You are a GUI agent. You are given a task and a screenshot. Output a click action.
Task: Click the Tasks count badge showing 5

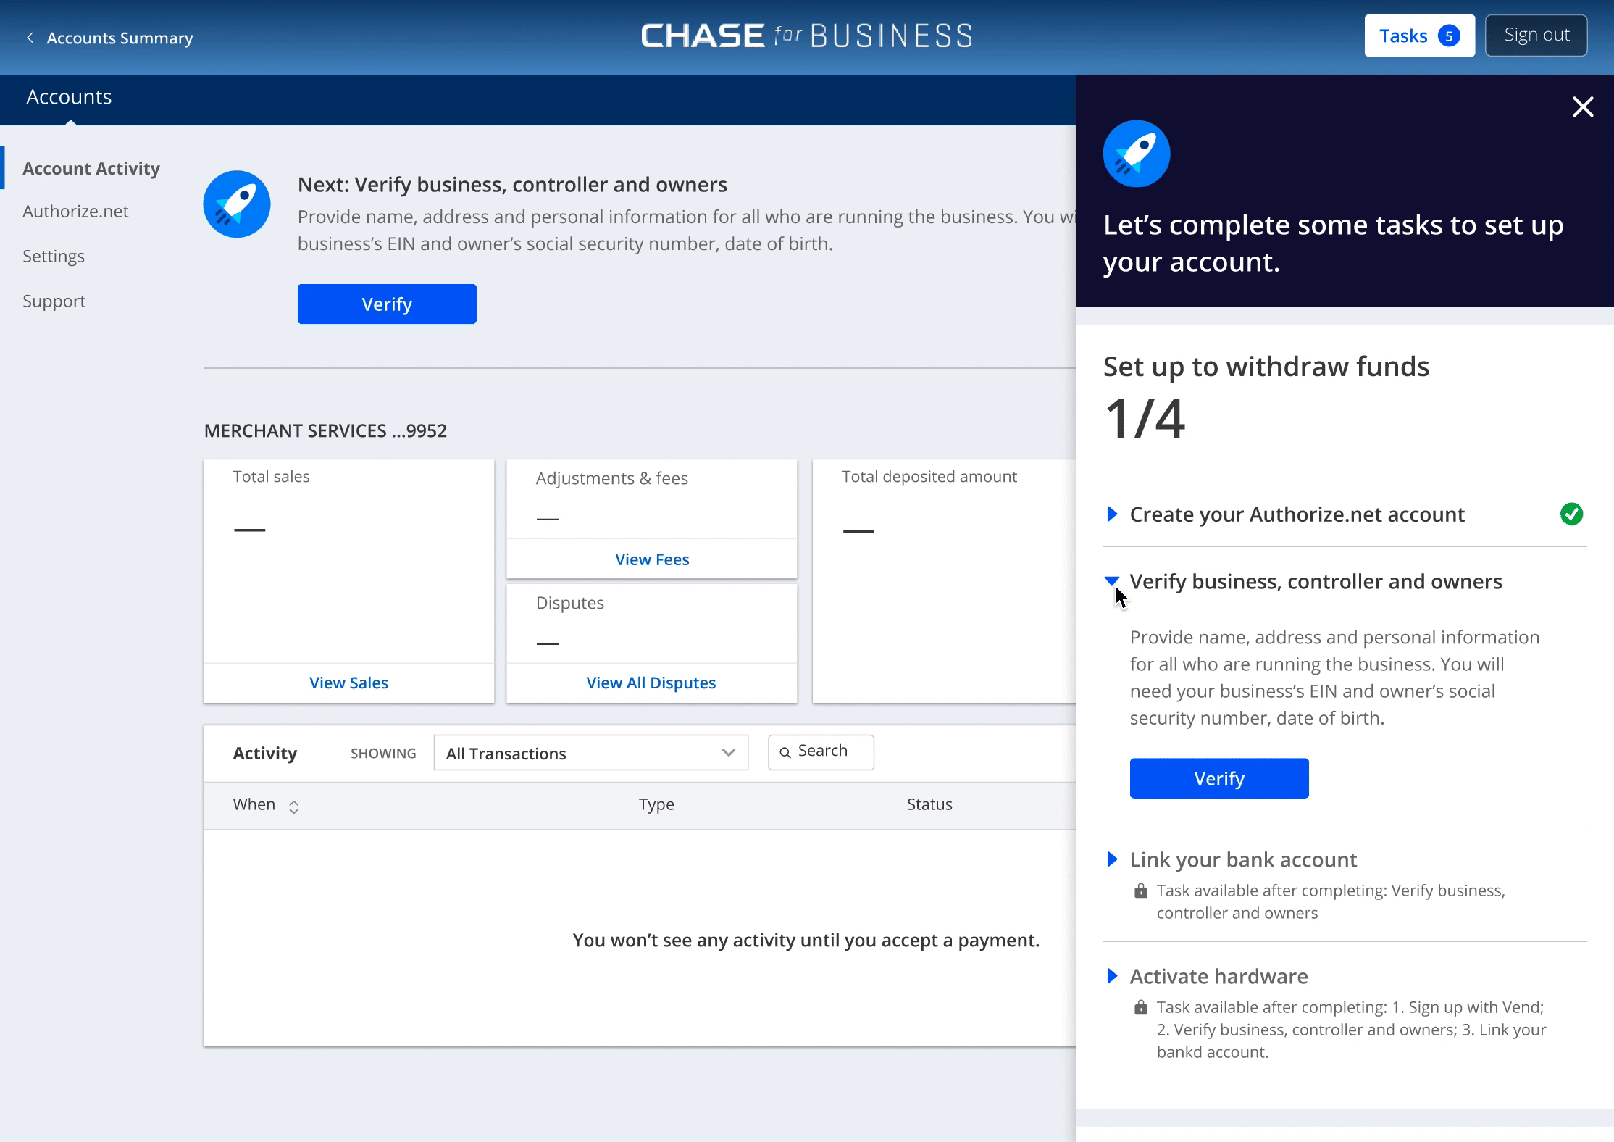pyautogui.click(x=1449, y=36)
